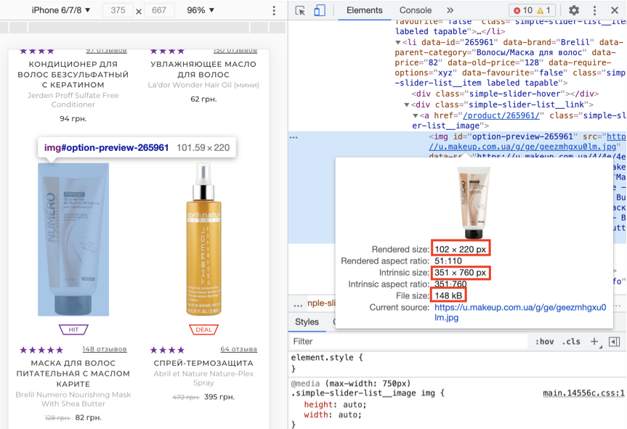Close the DevTools panel

614,11
